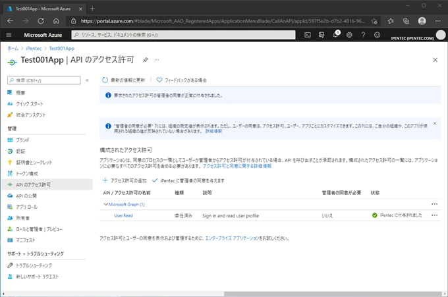This screenshot has height=297, width=448.
Task: Dismiss the admin consent info banner
Action: pos(435,123)
